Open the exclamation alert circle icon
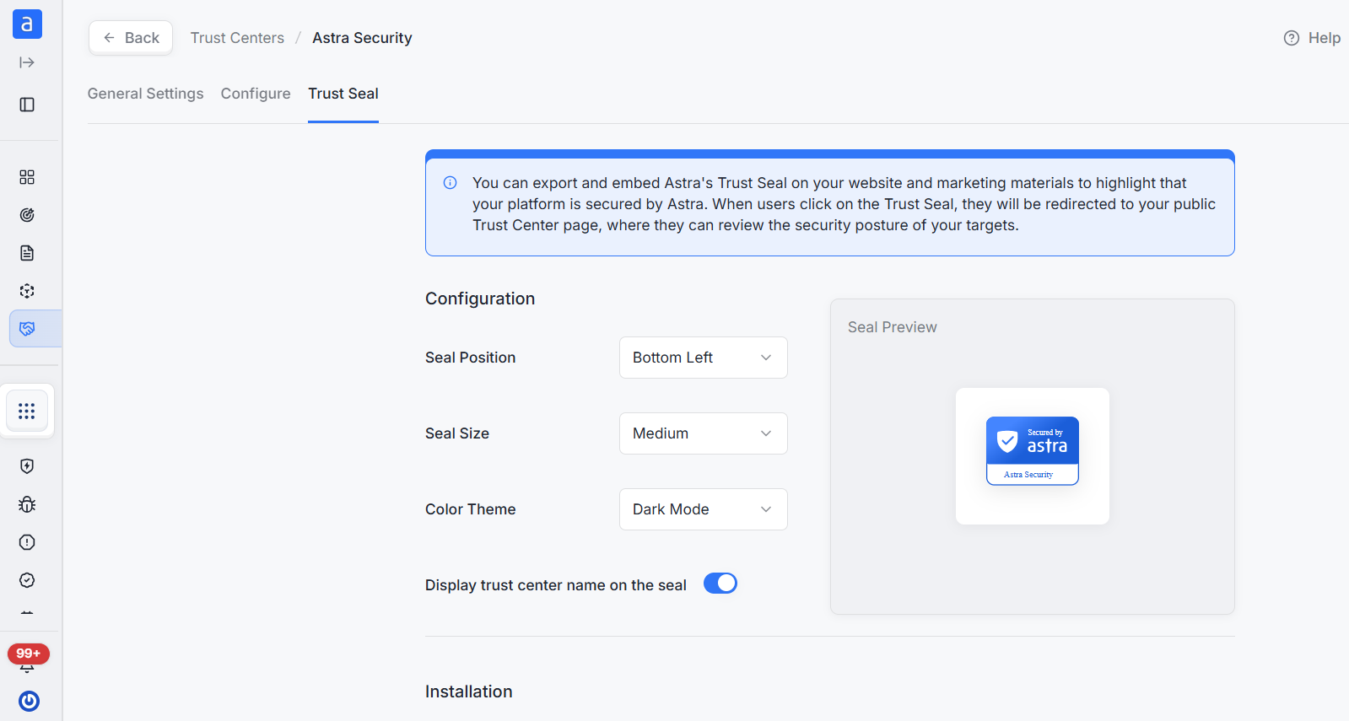The image size is (1349, 721). tap(27, 542)
